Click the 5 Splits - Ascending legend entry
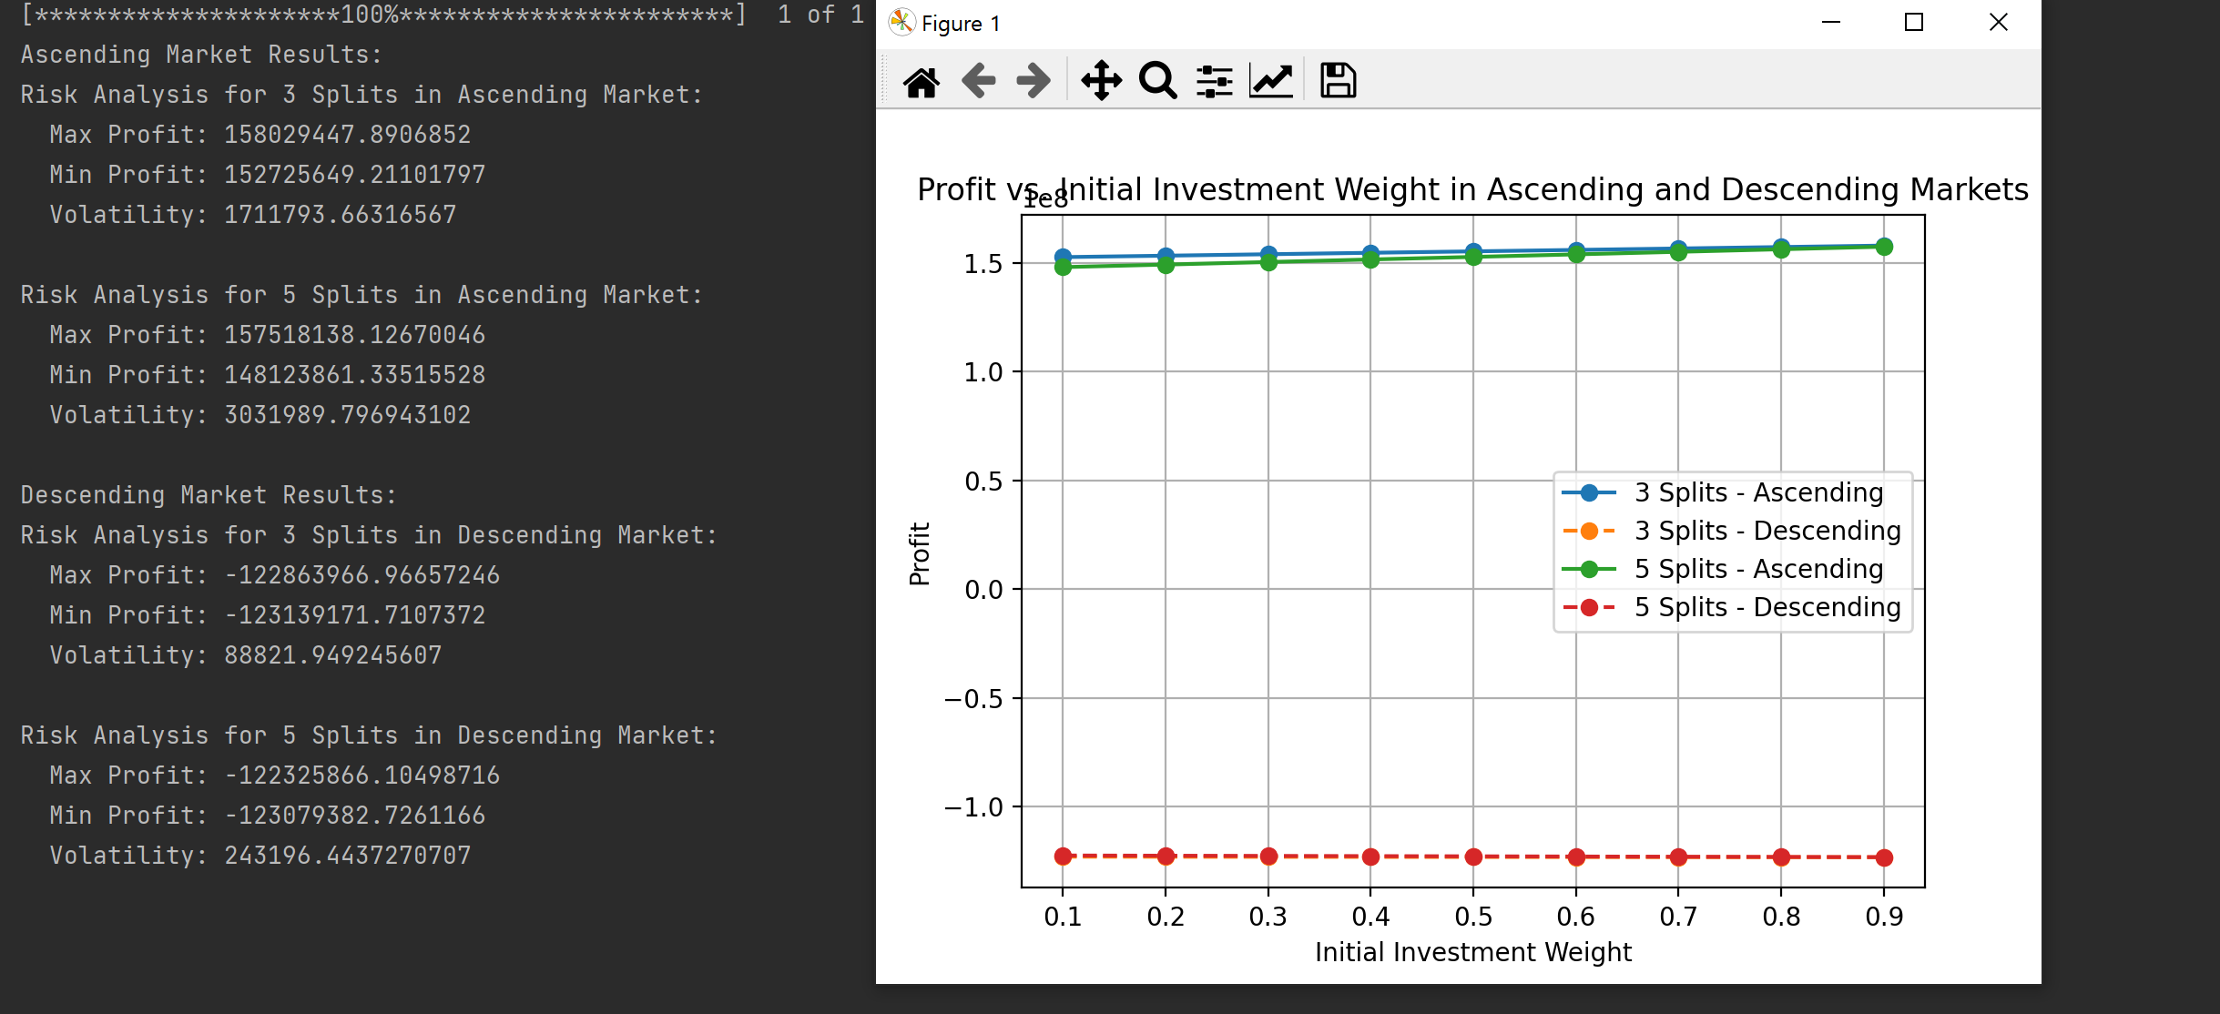The image size is (2220, 1014). (1758, 569)
